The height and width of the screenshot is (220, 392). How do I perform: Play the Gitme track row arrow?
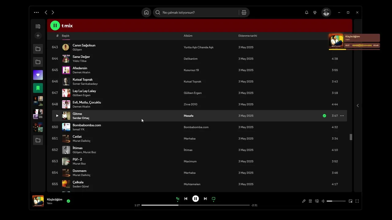pos(57,116)
